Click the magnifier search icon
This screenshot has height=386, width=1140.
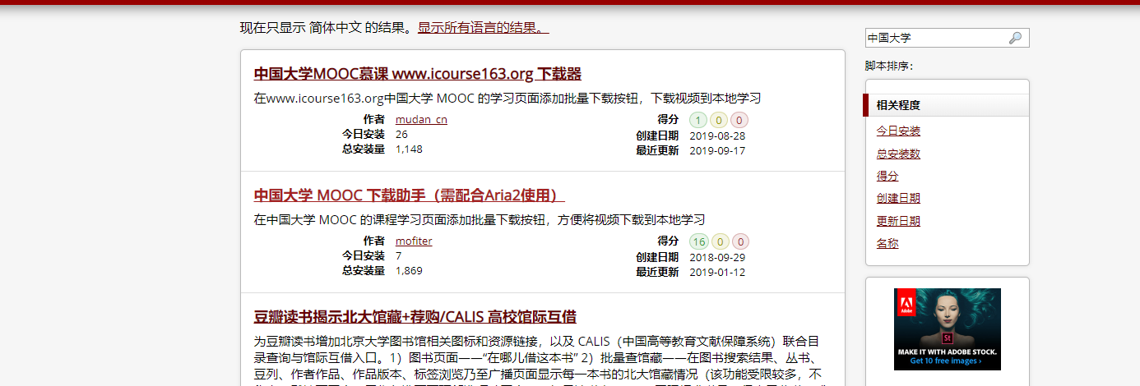tap(1015, 38)
